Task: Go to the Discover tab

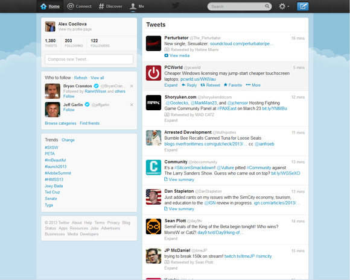Action: (110, 6)
